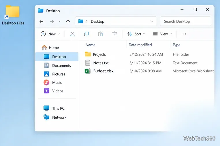Go back with the left arrow
Screen dimensions: 220x146
(42, 21)
